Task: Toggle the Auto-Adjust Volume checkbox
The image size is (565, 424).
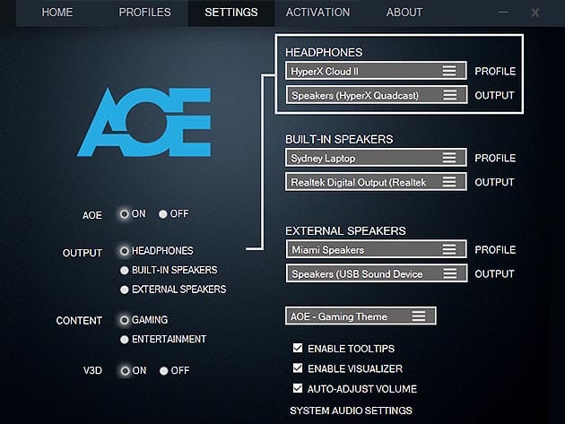Action: 299,389
